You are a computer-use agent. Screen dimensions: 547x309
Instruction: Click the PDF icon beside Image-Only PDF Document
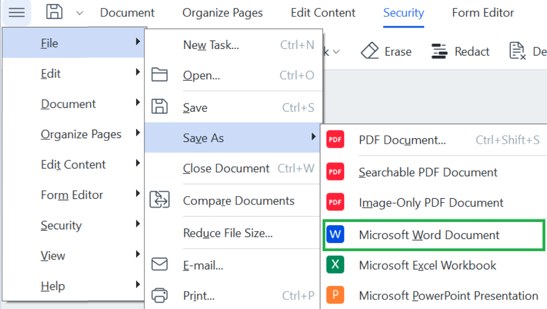(x=335, y=202)
